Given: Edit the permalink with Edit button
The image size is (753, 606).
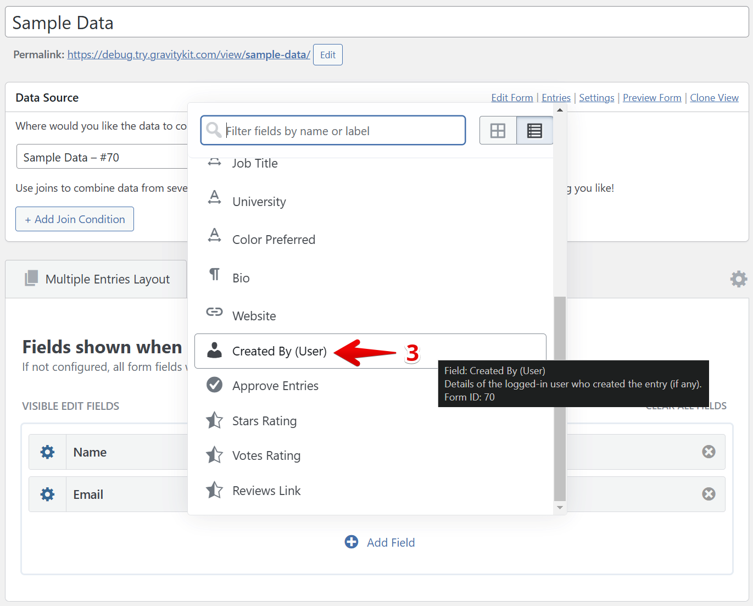Looking at the screenshot, I should (328, 55).
